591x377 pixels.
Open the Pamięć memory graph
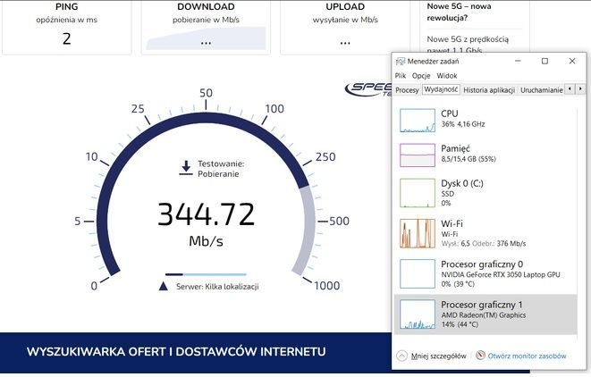pyautogui.click(x=418, y=155)
